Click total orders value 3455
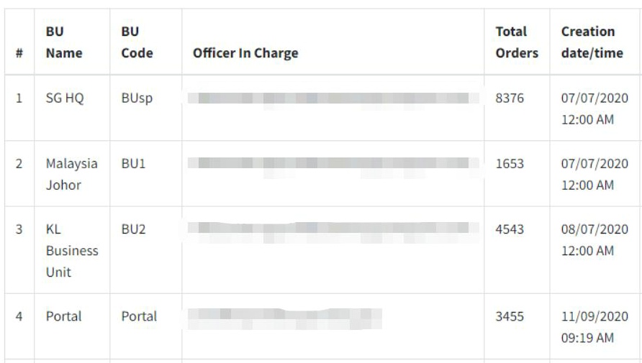642x363 pixels. (x=510, y=316)
